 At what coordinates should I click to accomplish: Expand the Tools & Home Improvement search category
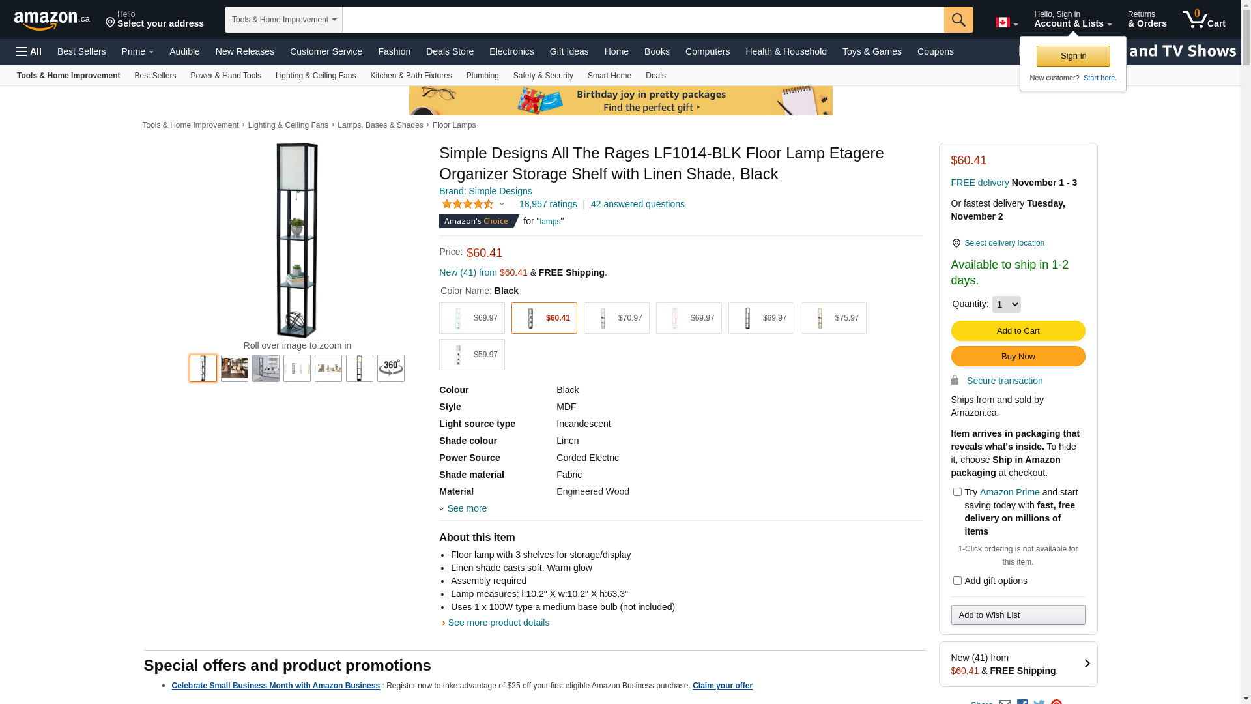(283, 20)
